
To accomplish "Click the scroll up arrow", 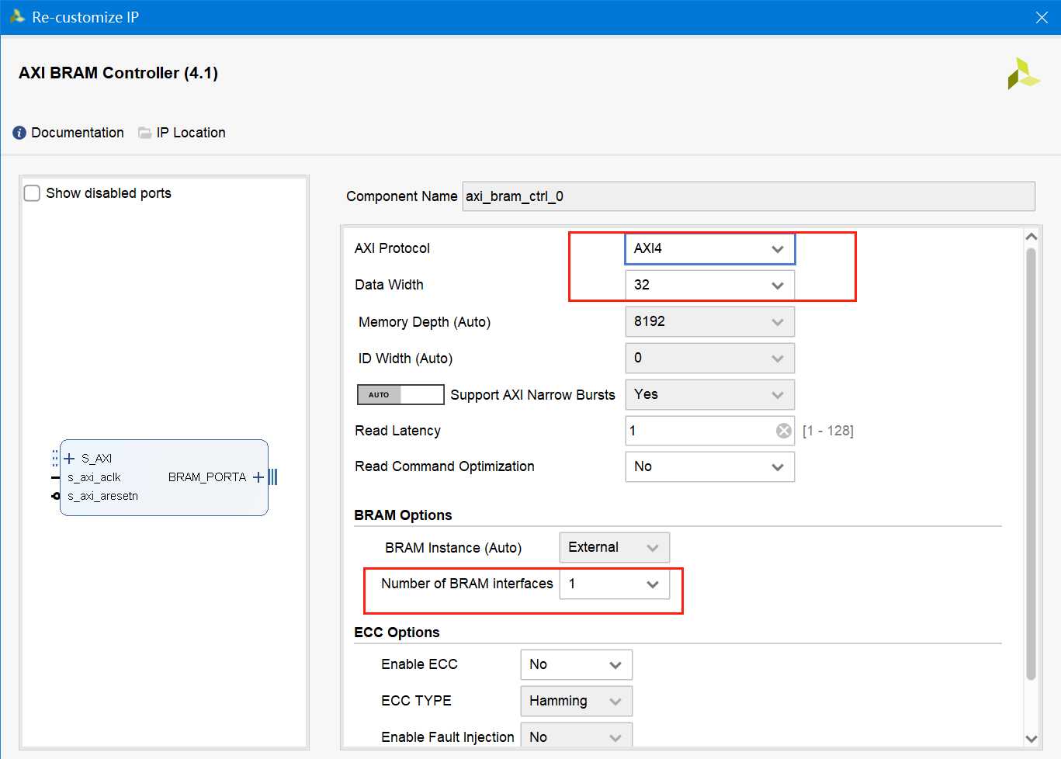I will pos(1031,237).
